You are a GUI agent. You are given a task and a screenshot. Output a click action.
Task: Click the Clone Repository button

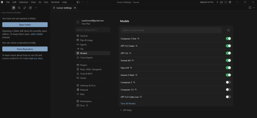pos(25,49)
